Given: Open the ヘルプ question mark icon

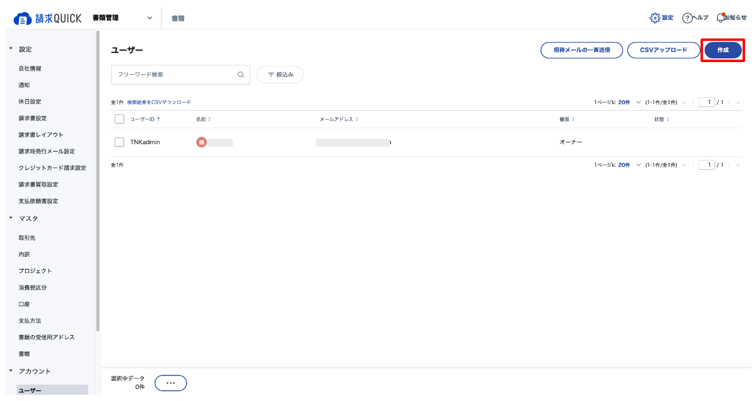Looking at the screenshot, I should [687, 18].
